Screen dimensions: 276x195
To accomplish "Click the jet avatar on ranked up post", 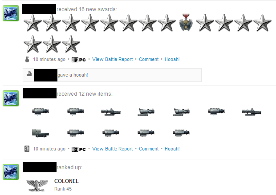I will pos(11,172).
